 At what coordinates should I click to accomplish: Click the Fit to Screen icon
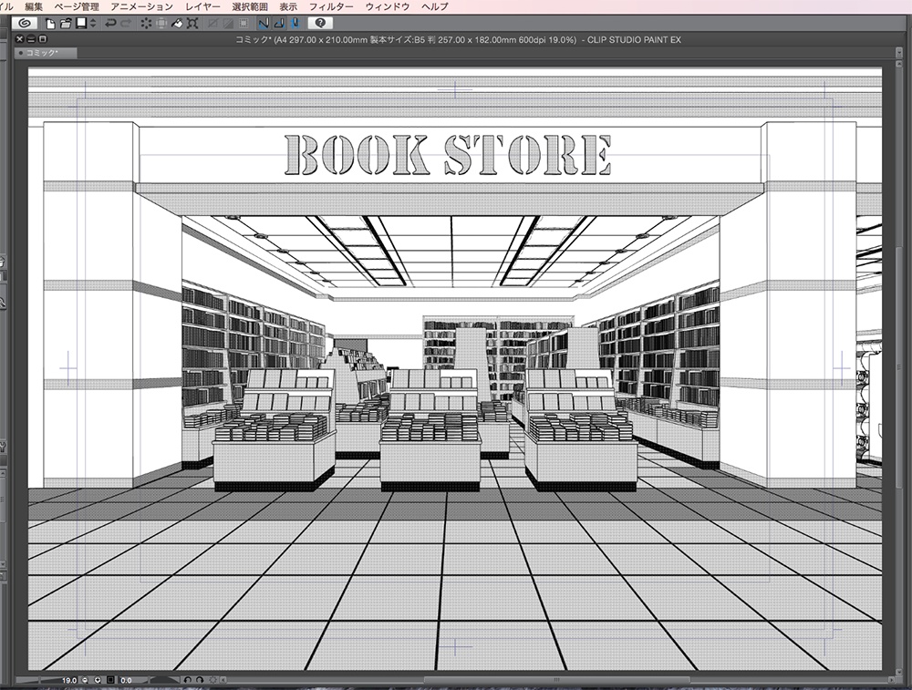(x=110, y=680)
